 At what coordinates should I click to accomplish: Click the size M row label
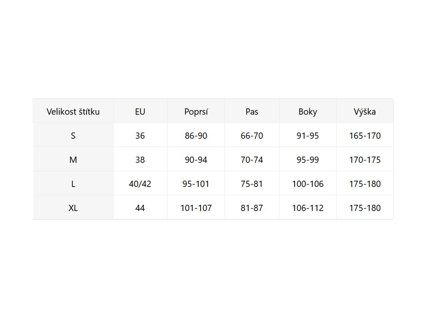click(x=73, y=159)
